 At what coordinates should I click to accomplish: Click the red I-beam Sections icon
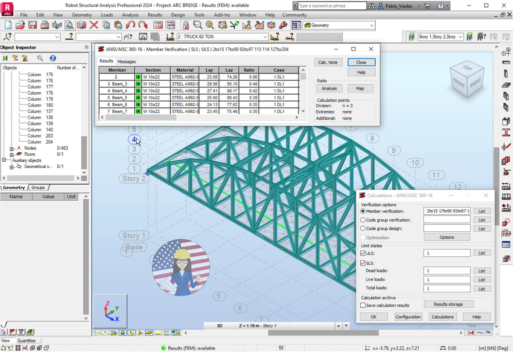click(x=506, y=133)
